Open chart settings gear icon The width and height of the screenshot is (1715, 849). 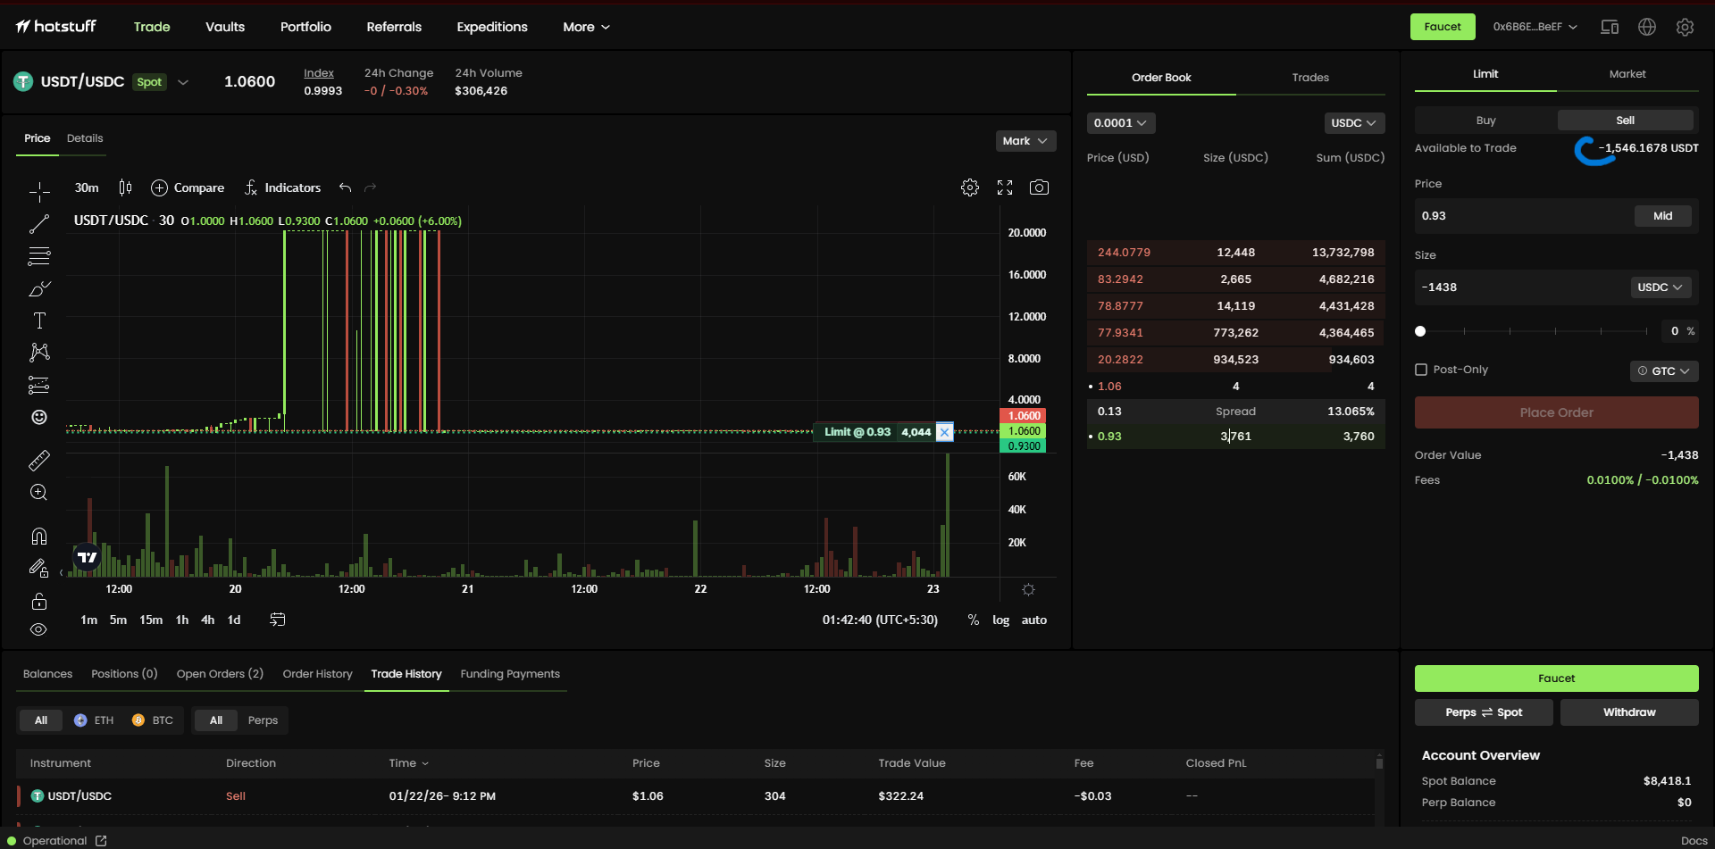970,187
